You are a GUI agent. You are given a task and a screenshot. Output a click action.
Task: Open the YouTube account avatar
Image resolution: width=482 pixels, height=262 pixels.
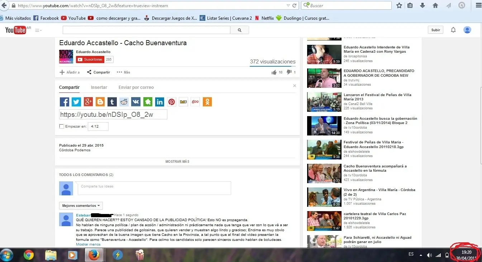(467, 30)
